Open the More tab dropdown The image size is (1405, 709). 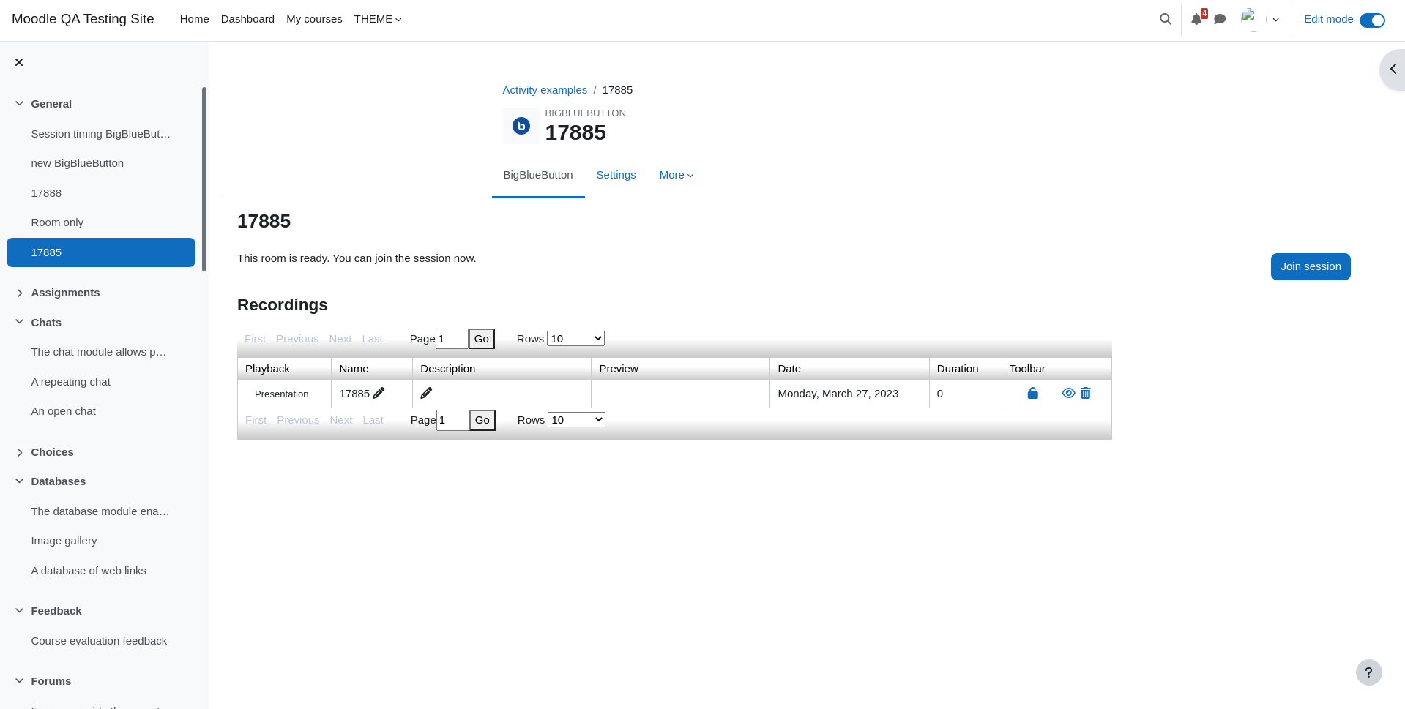point(677,175)
